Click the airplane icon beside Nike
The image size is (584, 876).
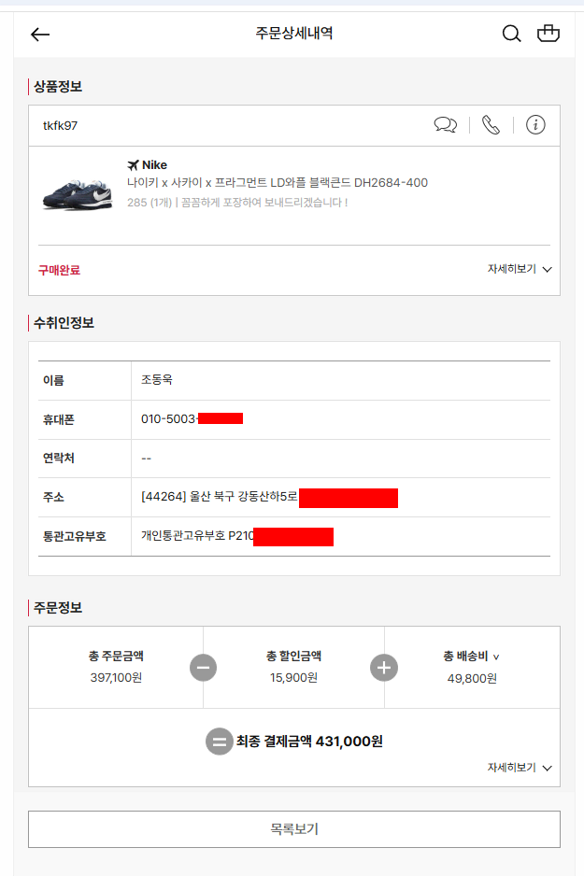(133, 164)
